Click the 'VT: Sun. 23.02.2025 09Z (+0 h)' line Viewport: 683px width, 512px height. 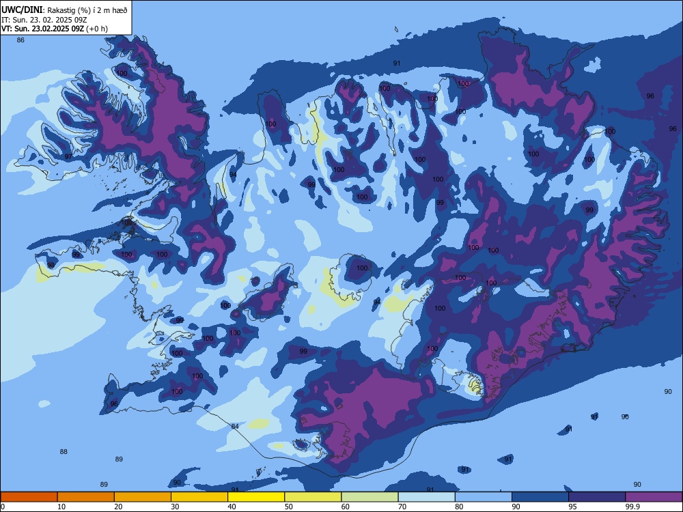(55, 29)
